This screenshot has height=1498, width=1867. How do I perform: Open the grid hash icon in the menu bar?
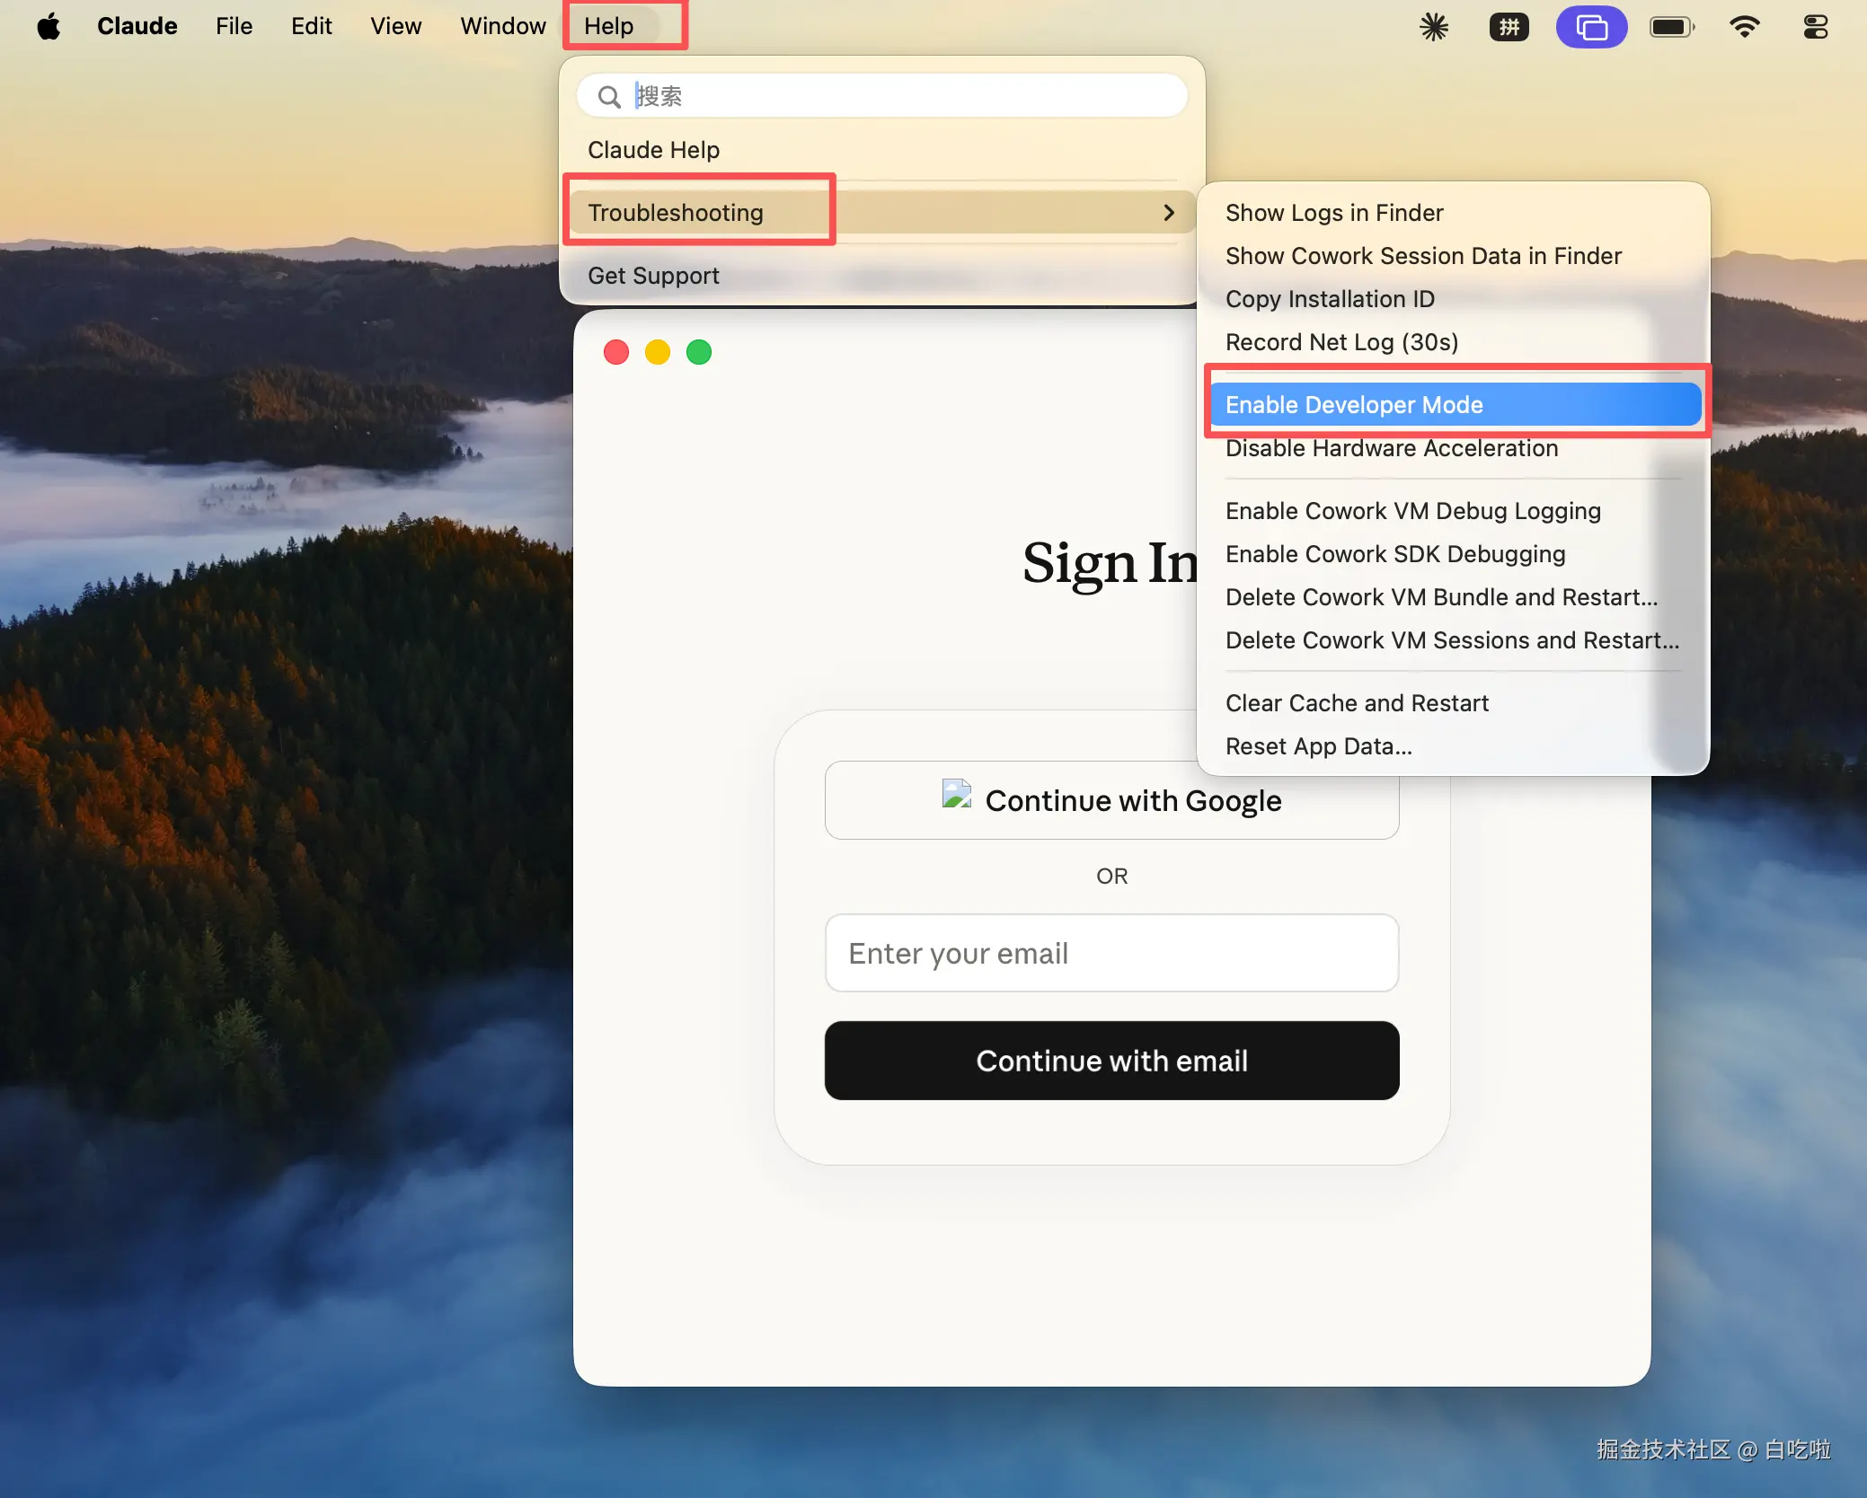click(1509, 27)
